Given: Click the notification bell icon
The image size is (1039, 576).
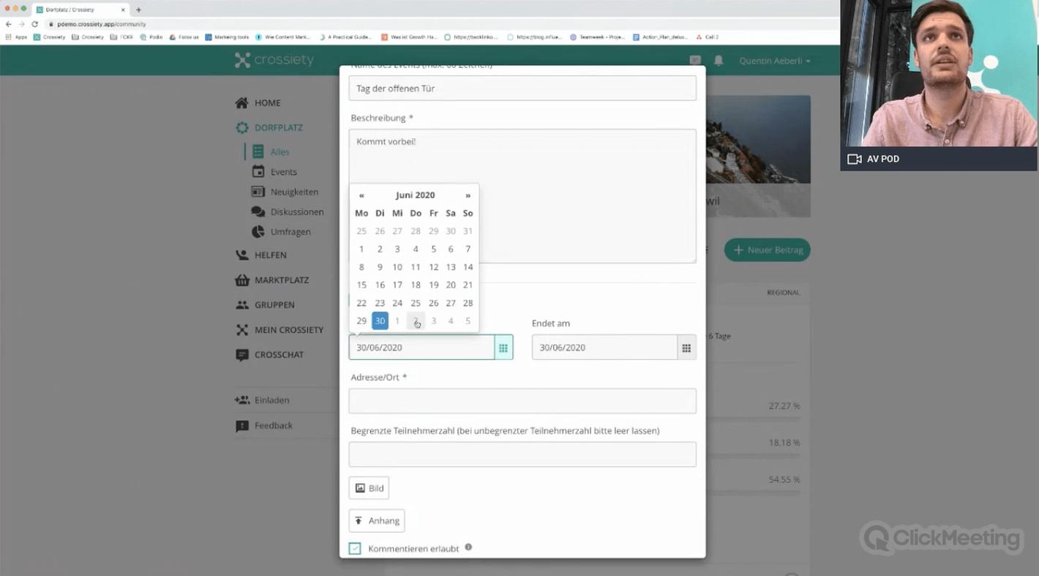Looking at the screenshot, I should [719, 61].
